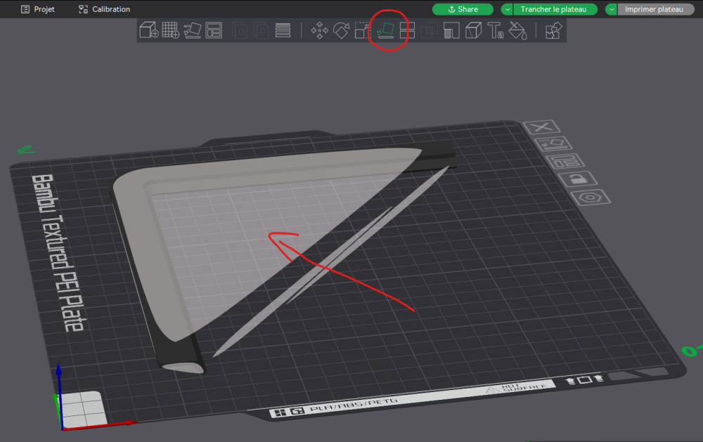Click the Share button
The width and height of the screenshot is (703, 442).
pyautogui.click(x=463, y=9)
